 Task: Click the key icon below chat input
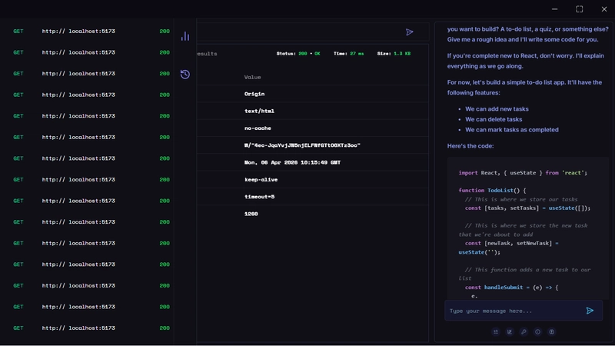click(x=524, y=332)
